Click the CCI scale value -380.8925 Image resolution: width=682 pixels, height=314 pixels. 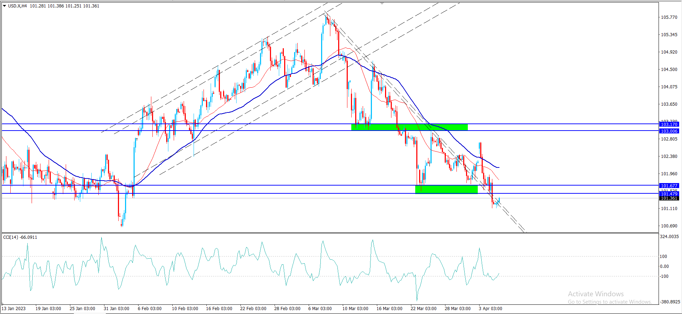(669, 302)
